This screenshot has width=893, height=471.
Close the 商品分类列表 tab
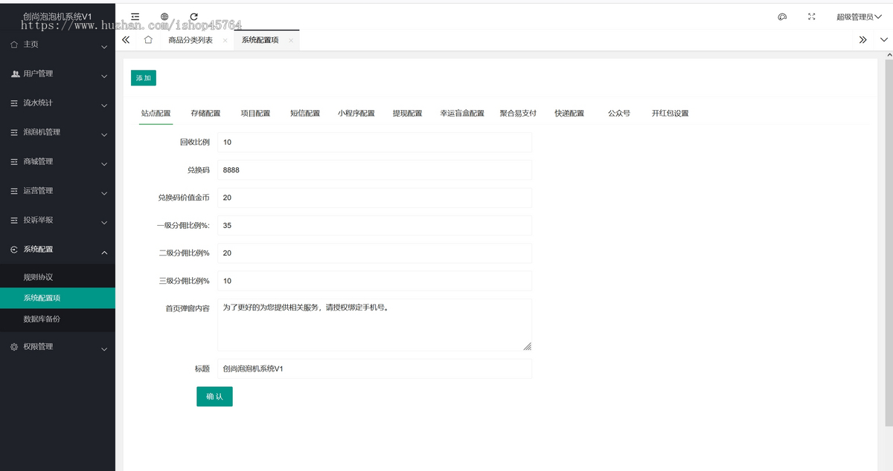(x=225, y=41)
